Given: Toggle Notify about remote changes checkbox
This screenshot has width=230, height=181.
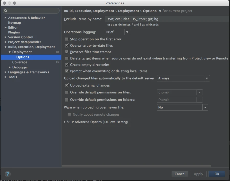Looking at the screenshot, I should (x=69, y=114).
